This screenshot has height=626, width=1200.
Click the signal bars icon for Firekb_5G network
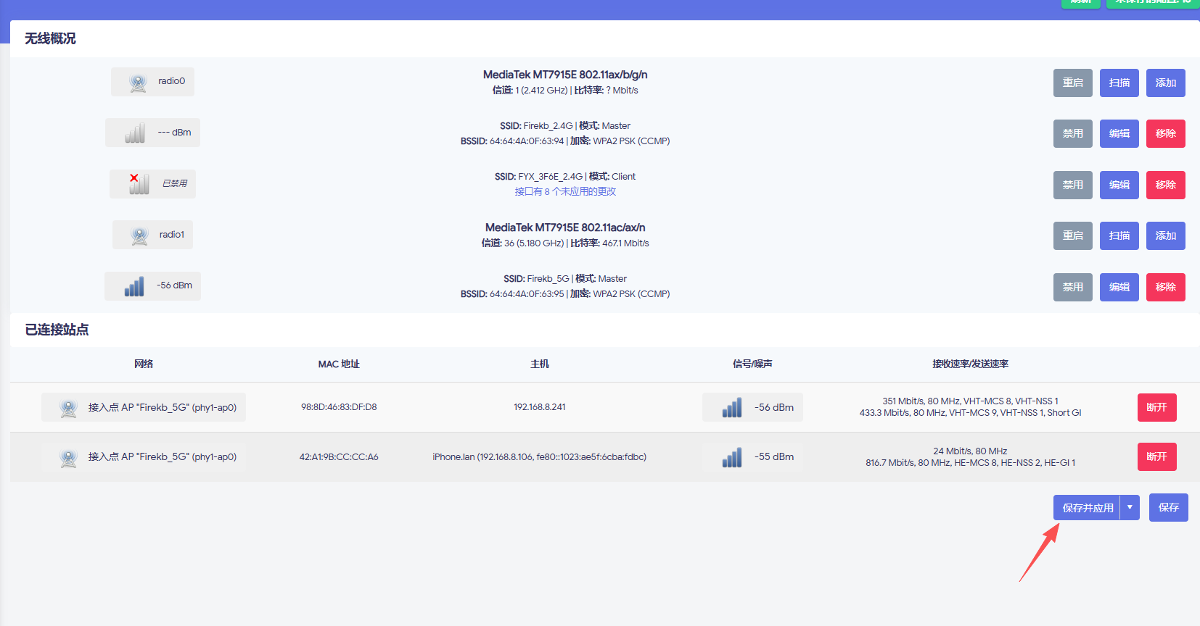tap(134, 286)
